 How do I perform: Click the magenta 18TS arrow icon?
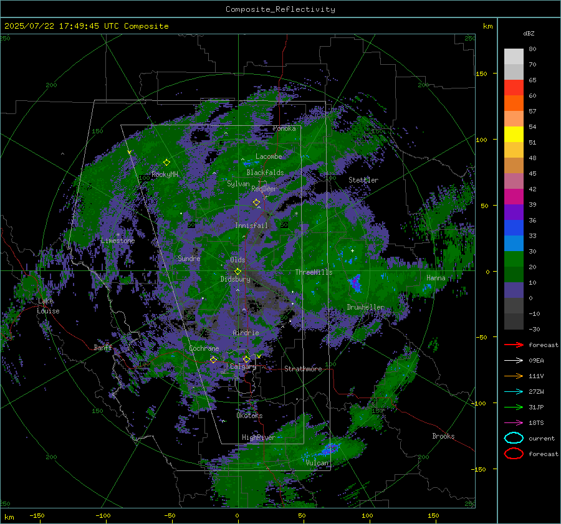(514, 423)
